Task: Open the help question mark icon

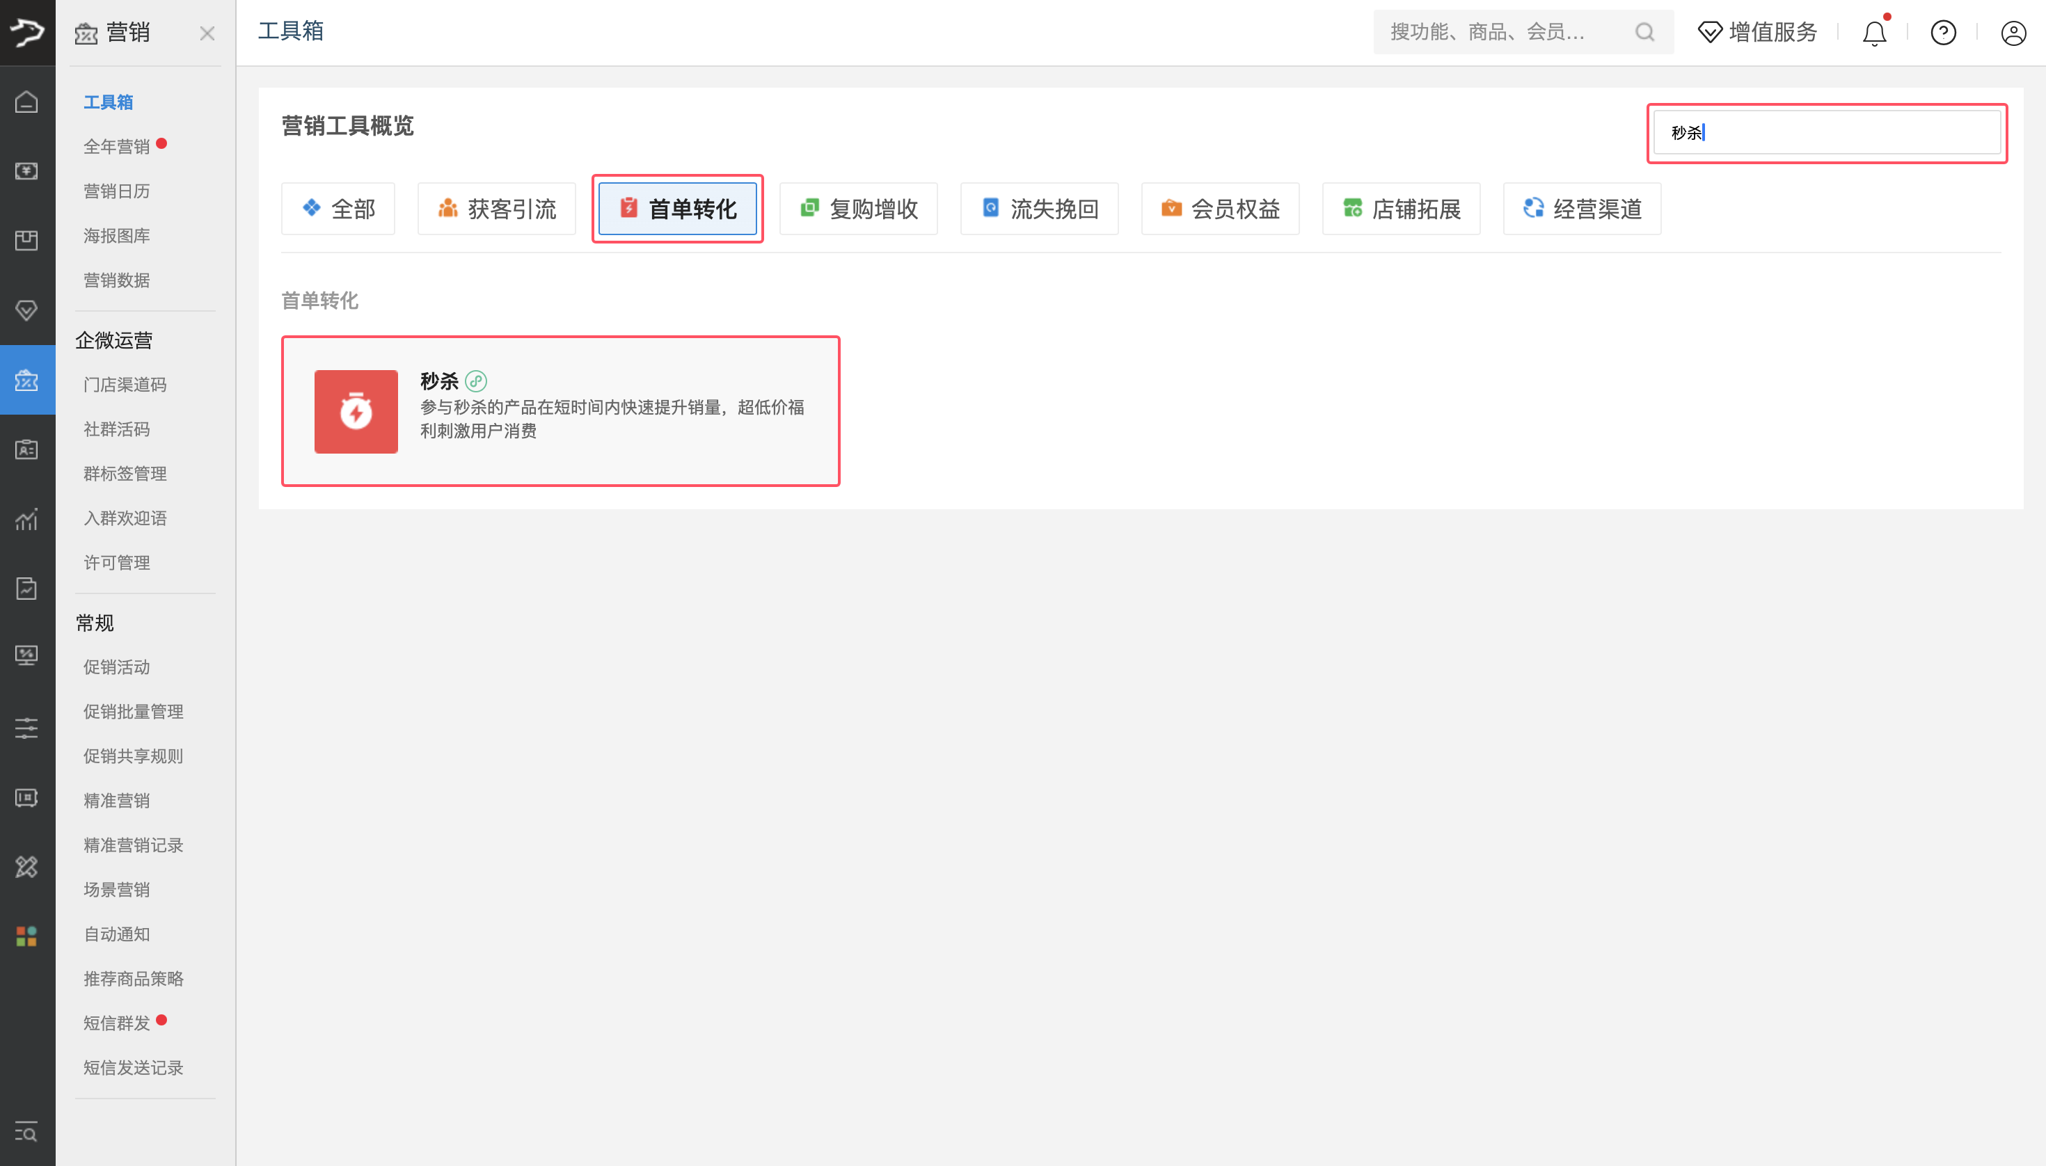Action: [x=1944, y=32]
